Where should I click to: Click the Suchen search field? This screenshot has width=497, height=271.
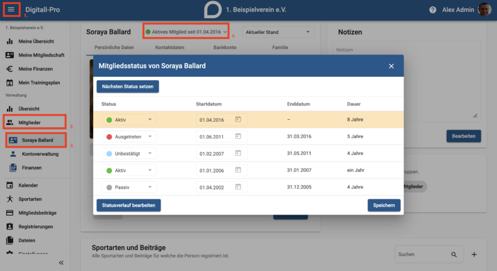pos(422,254)
